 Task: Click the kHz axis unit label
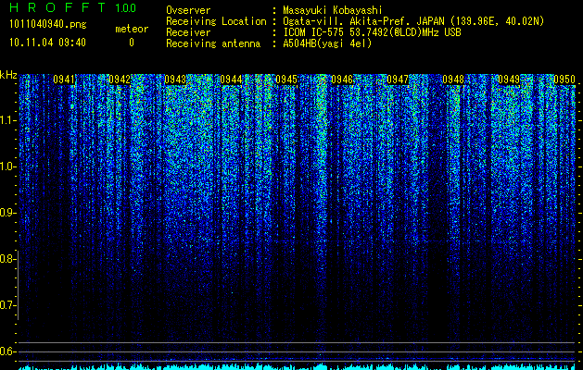tap(8, 75)
